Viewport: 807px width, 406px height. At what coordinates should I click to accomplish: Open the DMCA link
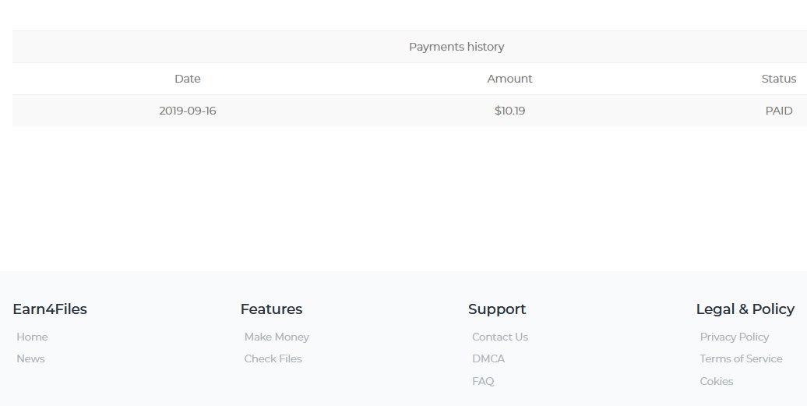[488, 358]
